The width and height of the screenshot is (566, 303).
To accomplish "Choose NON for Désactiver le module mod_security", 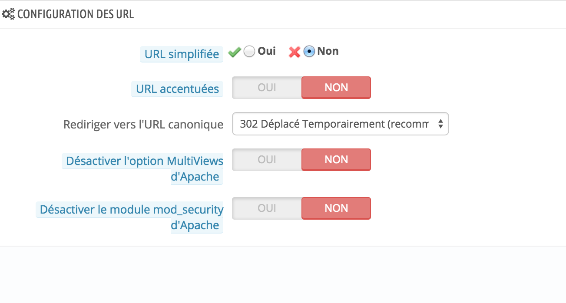I will pyautogui.click(x=336, y=208).
